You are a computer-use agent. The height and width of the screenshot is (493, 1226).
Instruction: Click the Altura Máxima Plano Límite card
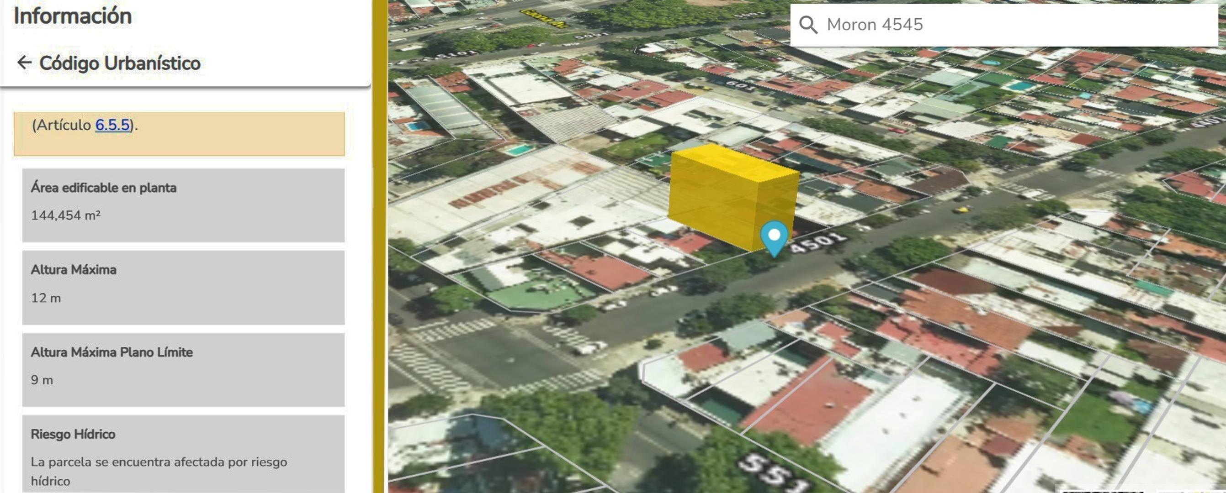(x=183, y=369)
